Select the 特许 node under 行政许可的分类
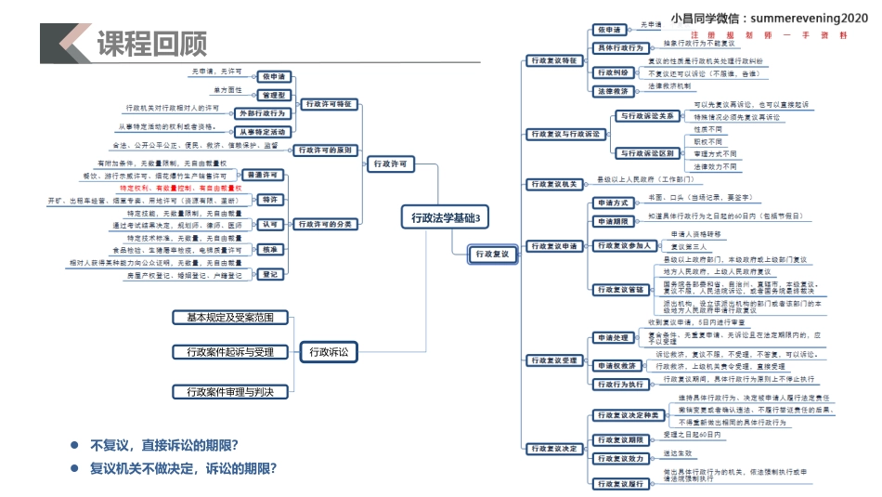The height and width of the screenshot is (497, 882). 270,200
